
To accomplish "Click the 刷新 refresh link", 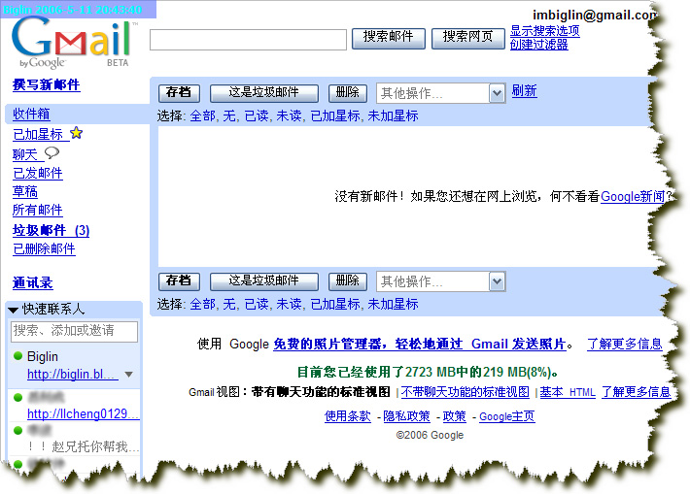I will coord(524,91).
